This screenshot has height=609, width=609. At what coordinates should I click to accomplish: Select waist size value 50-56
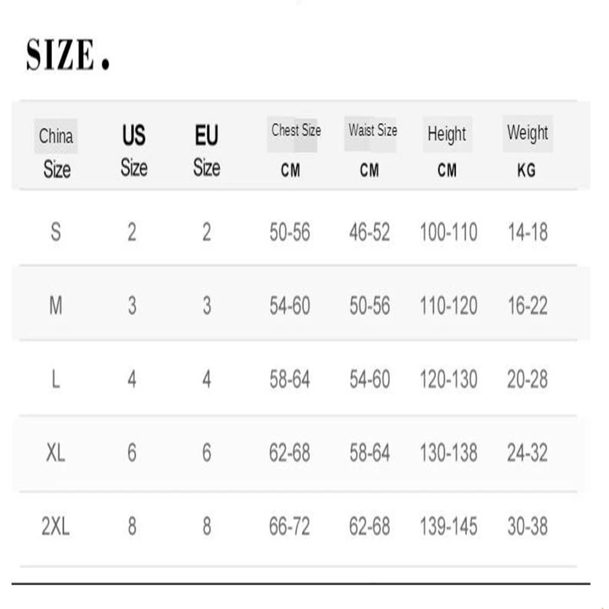click(x=369, y=306)
